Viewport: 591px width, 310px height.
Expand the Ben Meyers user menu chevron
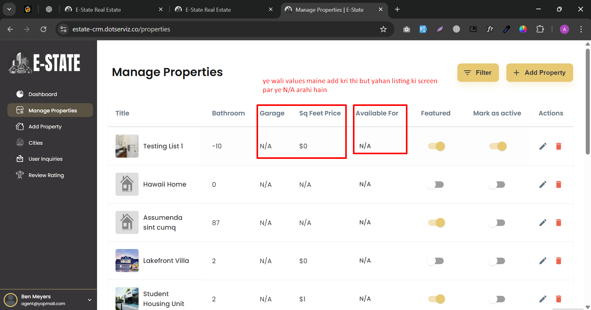tap(90, 300)
